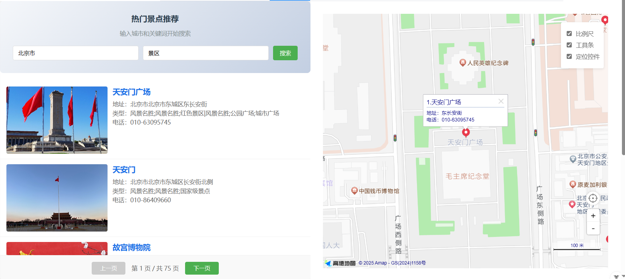Click the red 故宫博物院 thumbnail
This screenshot has width=625, height=279.
tap(57, 248)
